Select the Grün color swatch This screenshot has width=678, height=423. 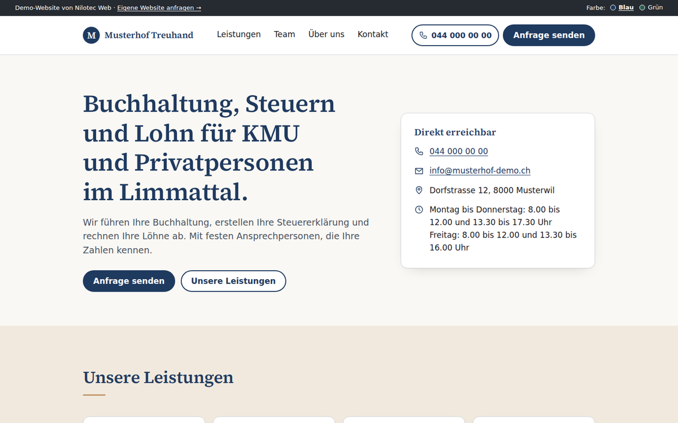click(x=642, y=8)
